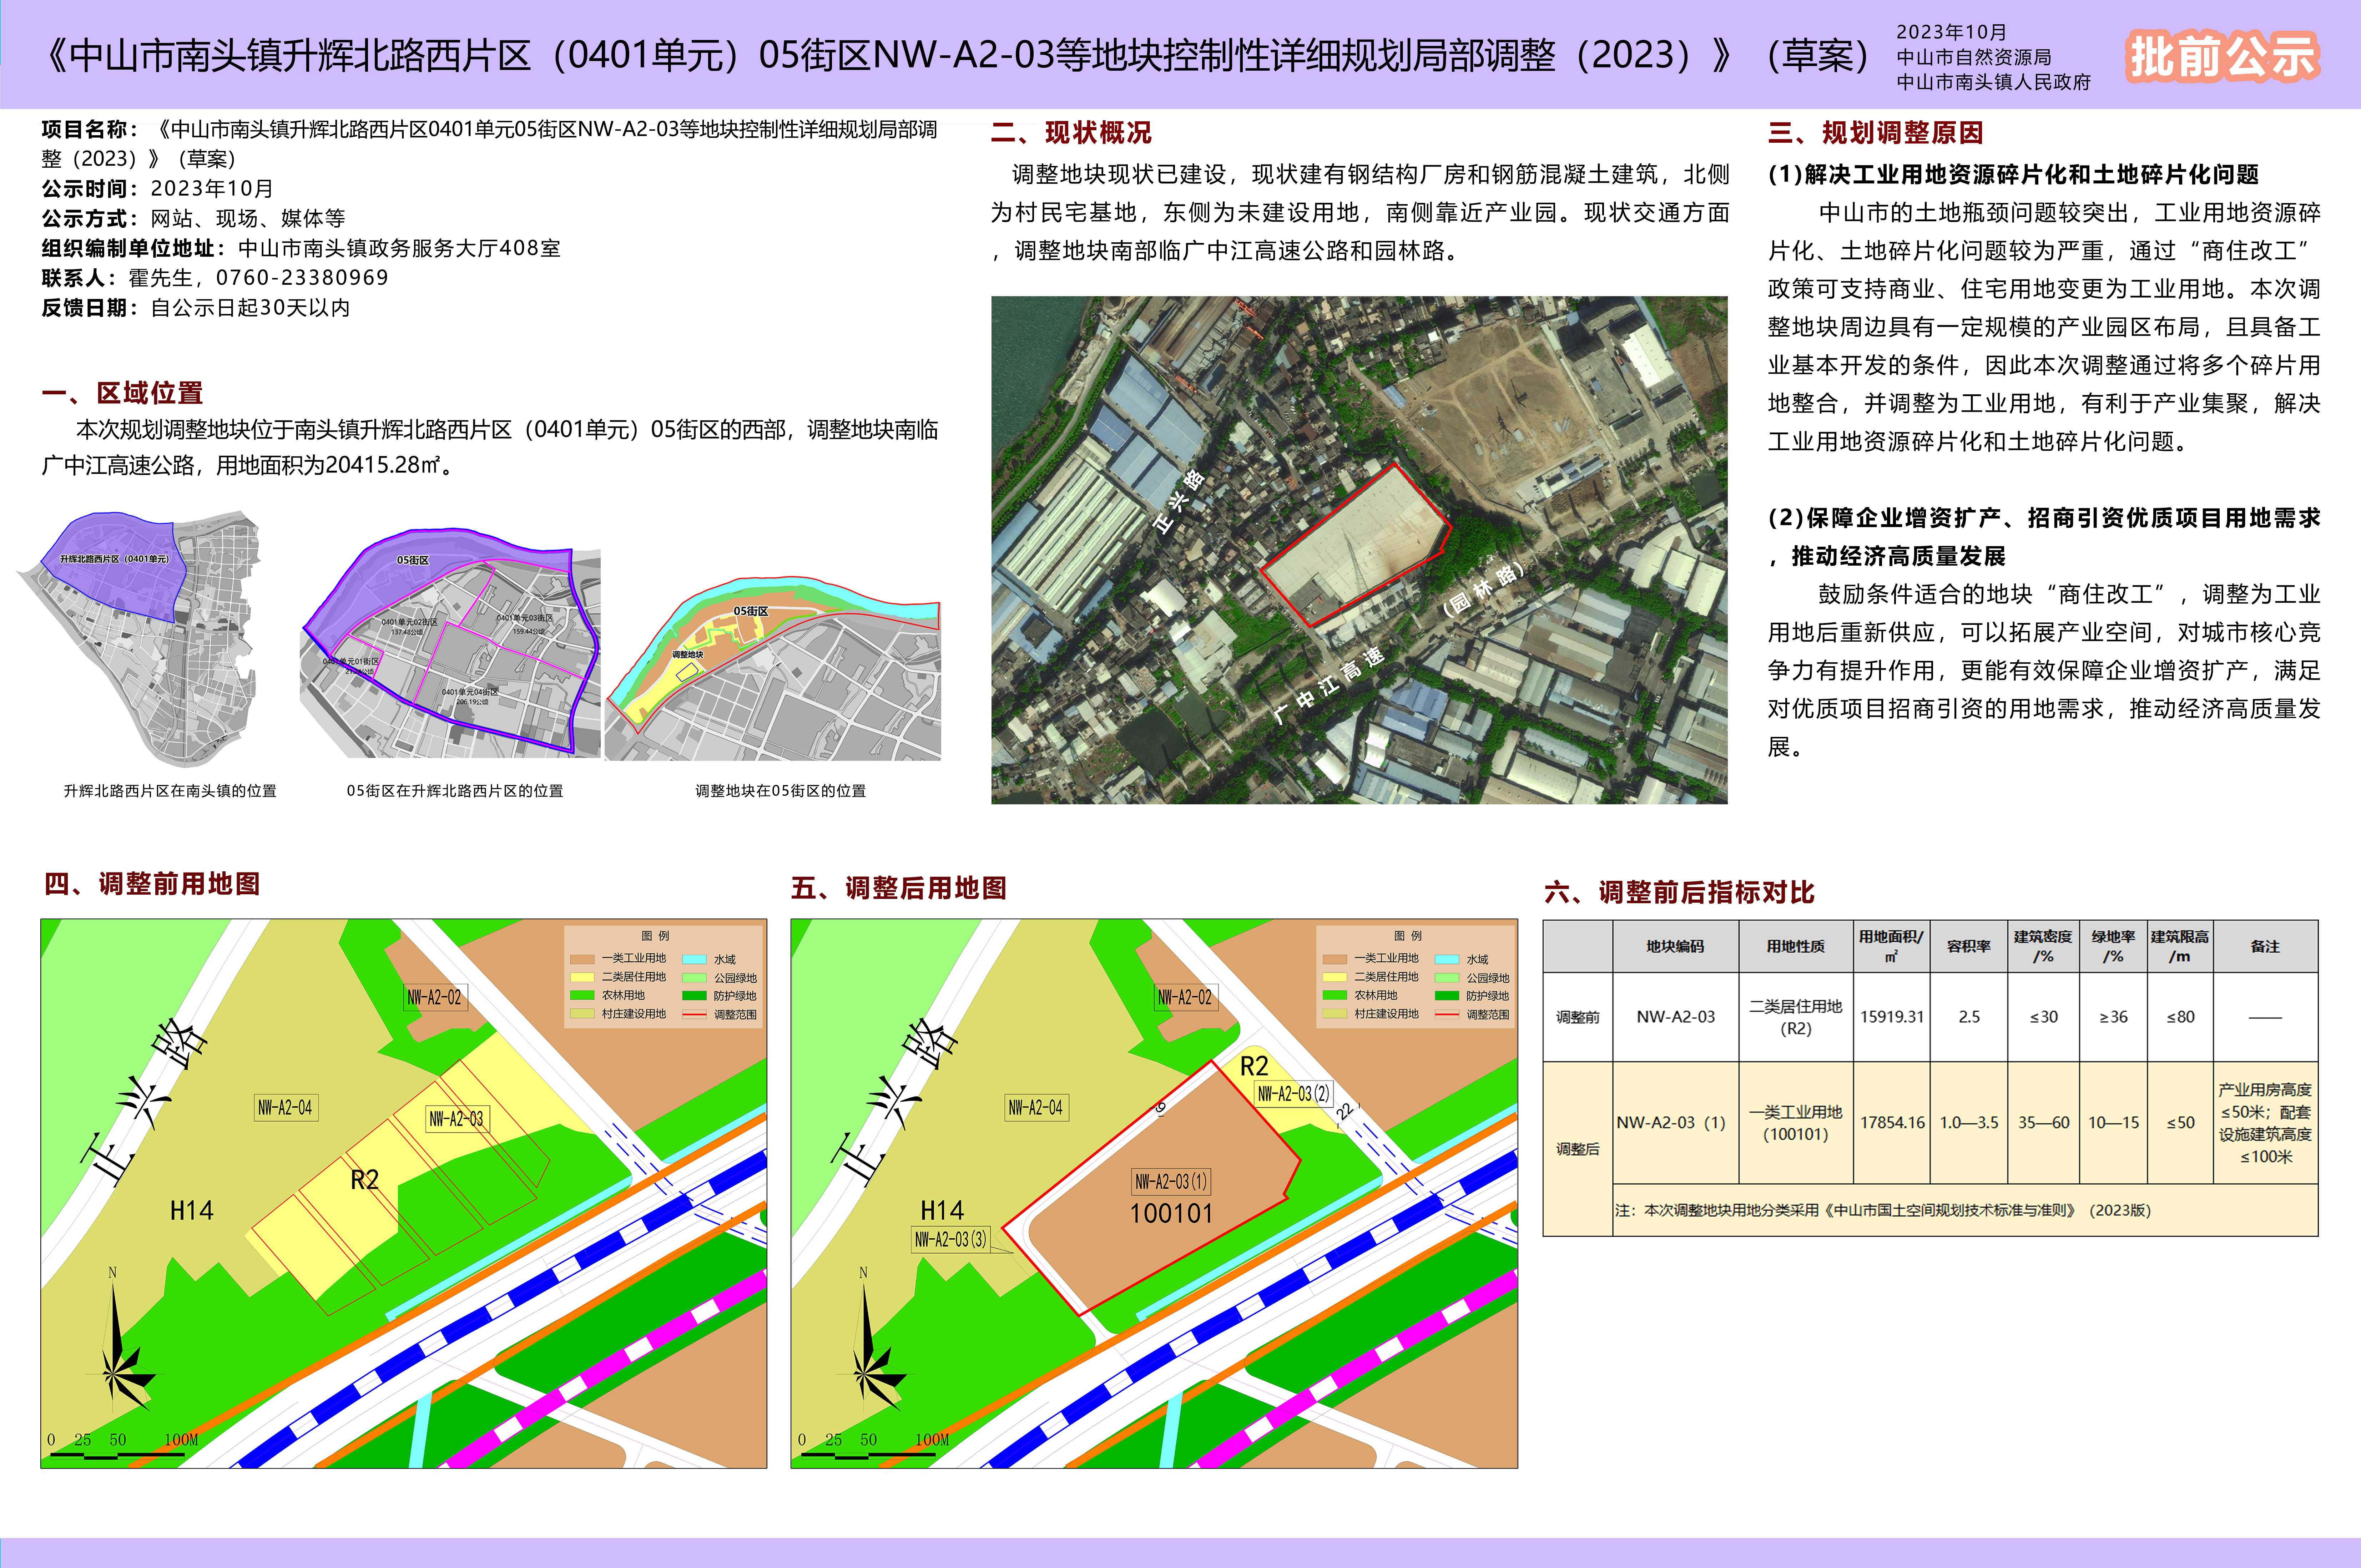Click the 二类居住用地 swatch in the before-map legend
Viewport: 2361px width, 1568px height.
coord(582,977)
